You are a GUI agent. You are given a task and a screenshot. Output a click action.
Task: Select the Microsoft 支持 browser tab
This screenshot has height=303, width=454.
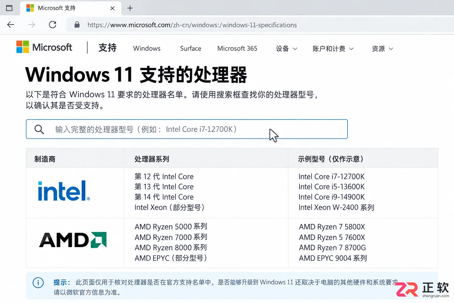71,8
